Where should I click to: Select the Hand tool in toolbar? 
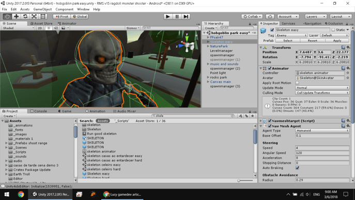pyautogui.click(x=7, y=17)
